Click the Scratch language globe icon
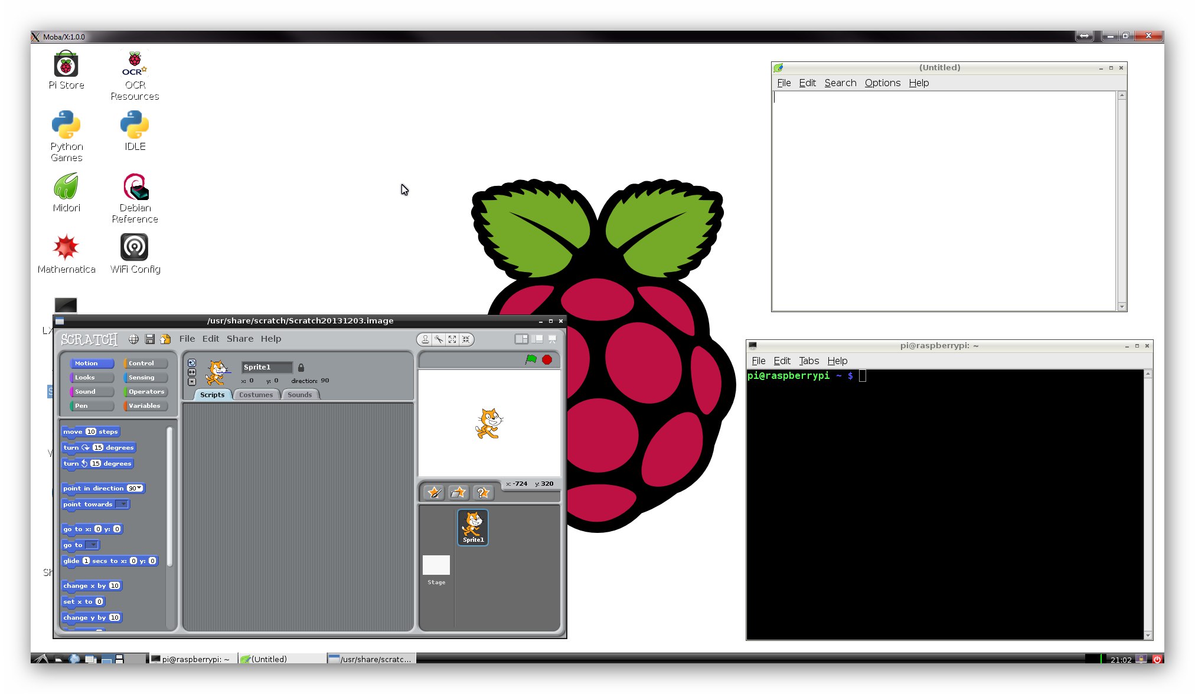 click(x=134, y=339)
